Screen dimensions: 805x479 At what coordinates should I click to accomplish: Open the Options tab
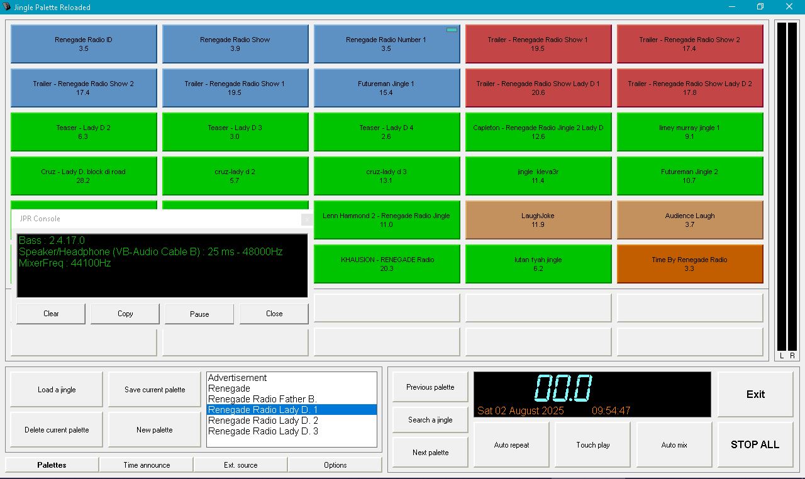pyautogui.click(x=335, y=465)
